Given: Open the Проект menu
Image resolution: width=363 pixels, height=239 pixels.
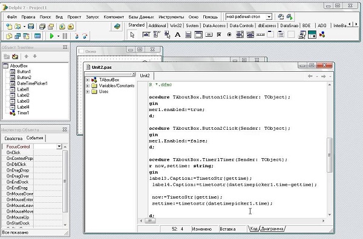Looking at the screenshot, I should 74,17.
